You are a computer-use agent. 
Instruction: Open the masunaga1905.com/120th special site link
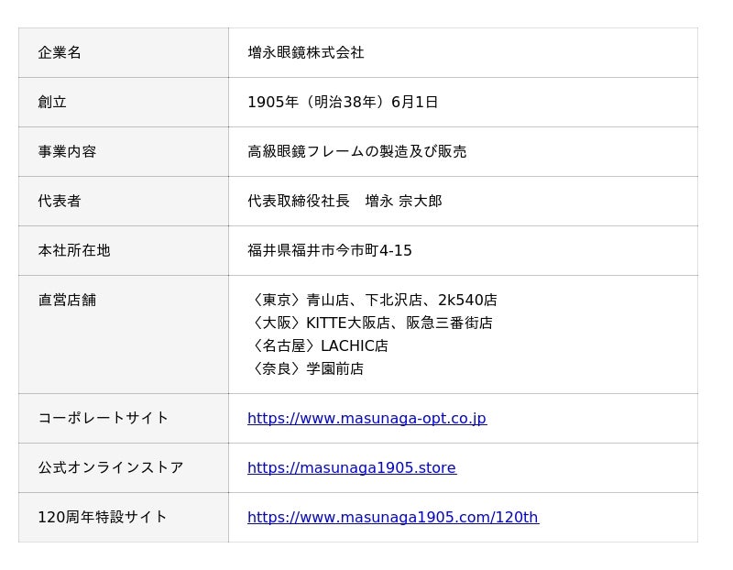pos(392,518)
